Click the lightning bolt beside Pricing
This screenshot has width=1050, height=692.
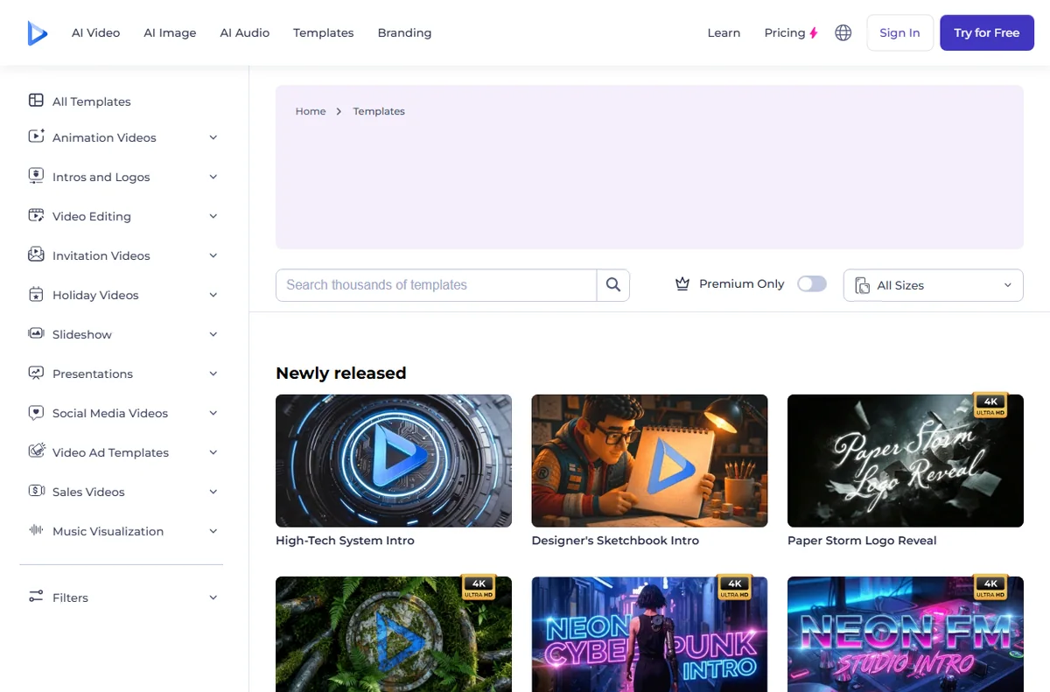(x=814, y=33)
